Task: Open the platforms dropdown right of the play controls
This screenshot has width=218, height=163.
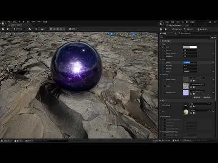Action: coord(73,29)
